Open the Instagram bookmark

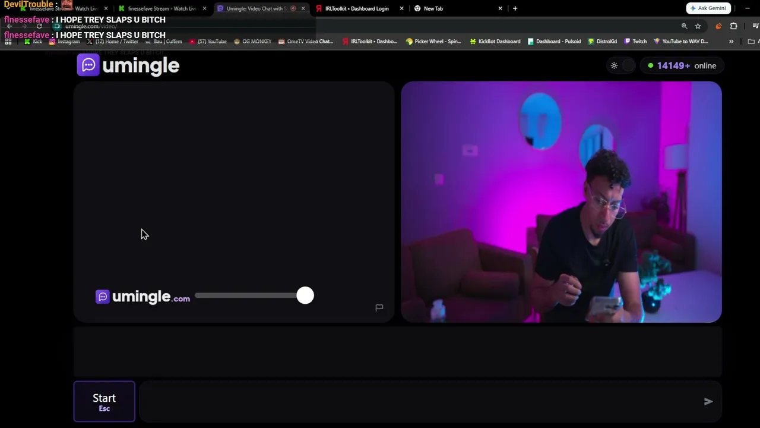(65, 42)
